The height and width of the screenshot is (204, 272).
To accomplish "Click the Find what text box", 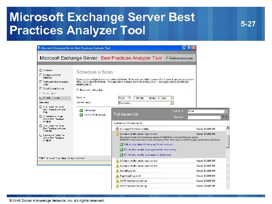I will [x=204, y=117].
